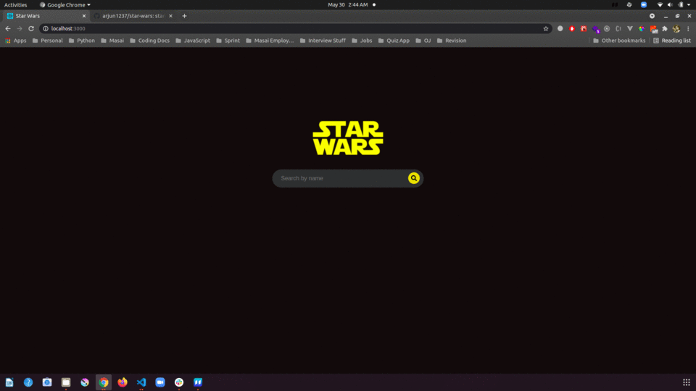This screenshot has width=696, height=391.
Task: Open Zoom from the dock
Action: [x=160, y=382]
